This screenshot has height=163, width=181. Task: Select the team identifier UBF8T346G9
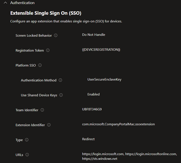point(92,109)
